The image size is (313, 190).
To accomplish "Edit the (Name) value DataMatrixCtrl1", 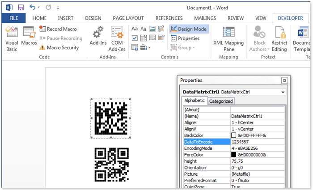I will coord(258,116).
